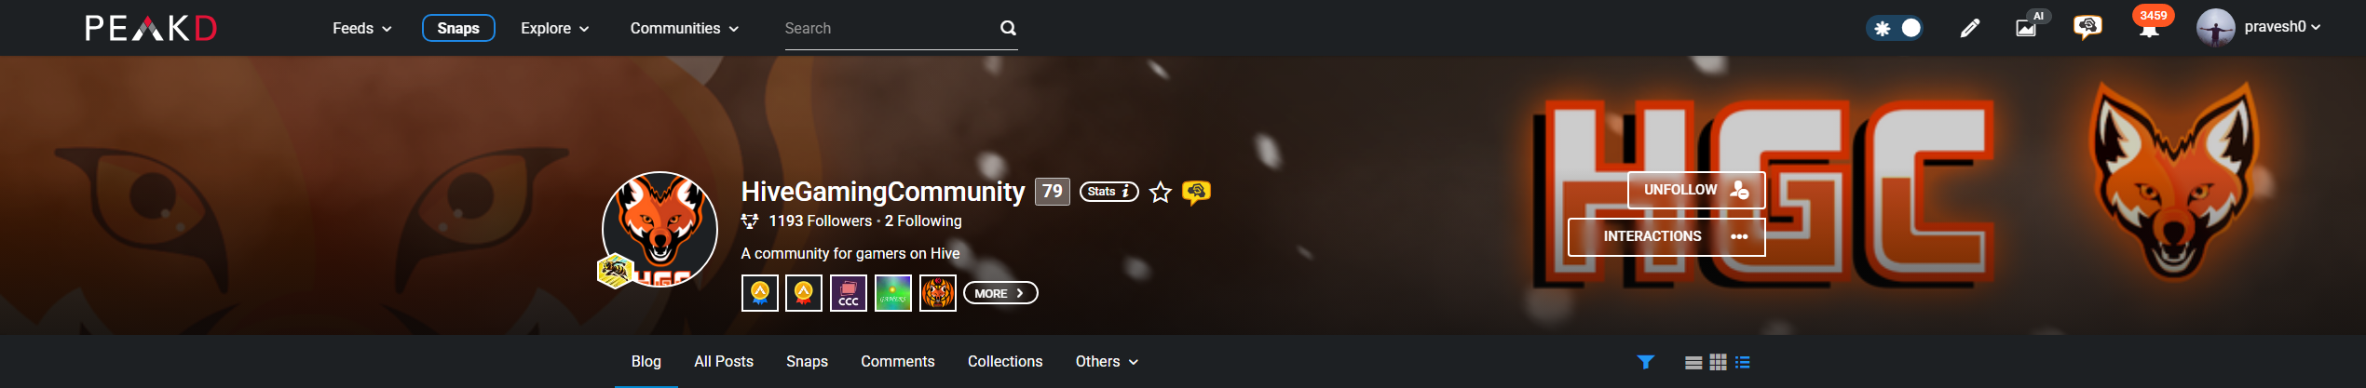Select the card list view icon

1693,362
